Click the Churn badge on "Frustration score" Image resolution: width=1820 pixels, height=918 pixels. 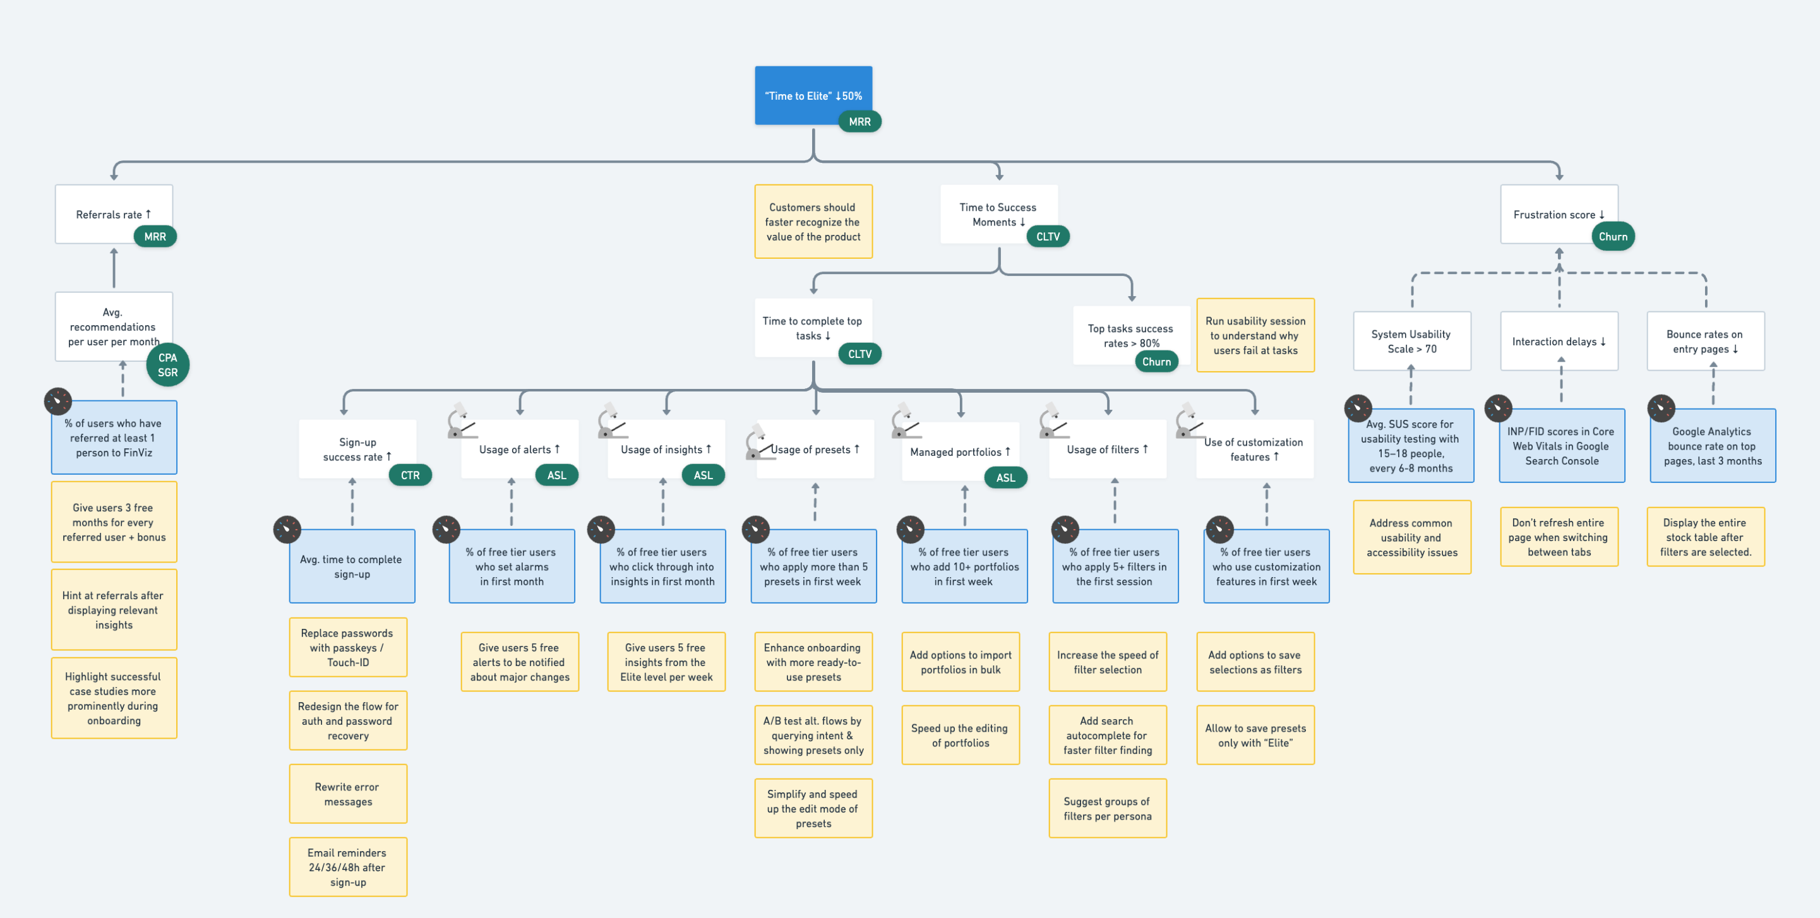1613,236
